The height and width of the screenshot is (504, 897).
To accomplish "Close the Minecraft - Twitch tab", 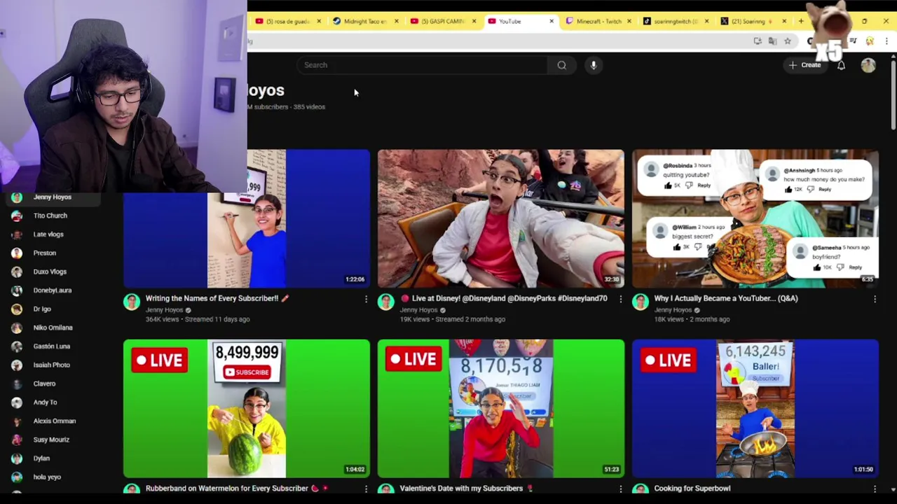I will coord(629,21).
